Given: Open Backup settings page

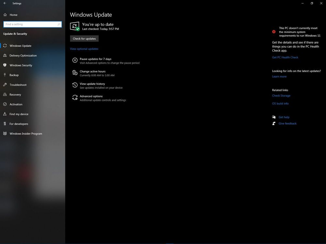Looking at the screenshot, I should click(14, 75).
